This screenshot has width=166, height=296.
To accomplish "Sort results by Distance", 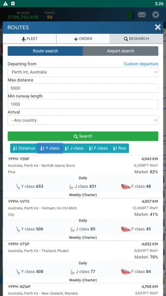I will (x=24, y=148).
